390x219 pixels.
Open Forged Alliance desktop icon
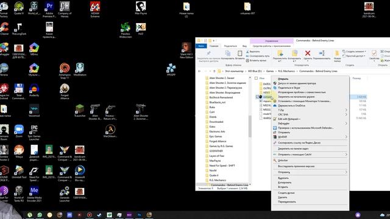point(65,91)
